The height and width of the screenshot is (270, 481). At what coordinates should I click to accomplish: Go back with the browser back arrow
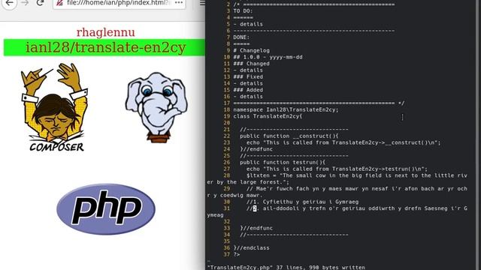click(9, 3)
